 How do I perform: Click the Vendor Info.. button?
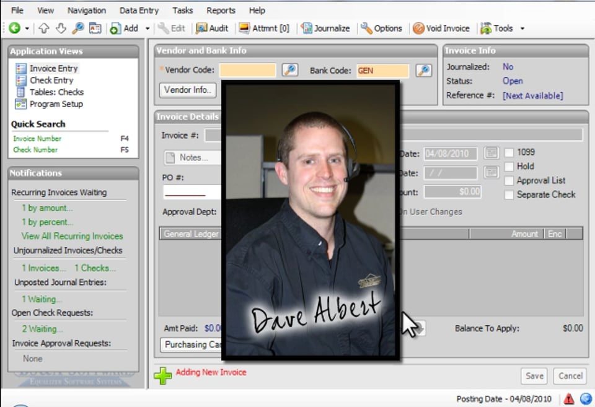coord(187,90)
